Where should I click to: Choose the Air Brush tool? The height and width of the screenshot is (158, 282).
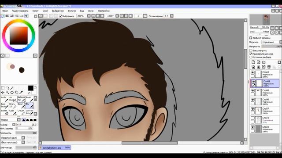tap(13, 99)
